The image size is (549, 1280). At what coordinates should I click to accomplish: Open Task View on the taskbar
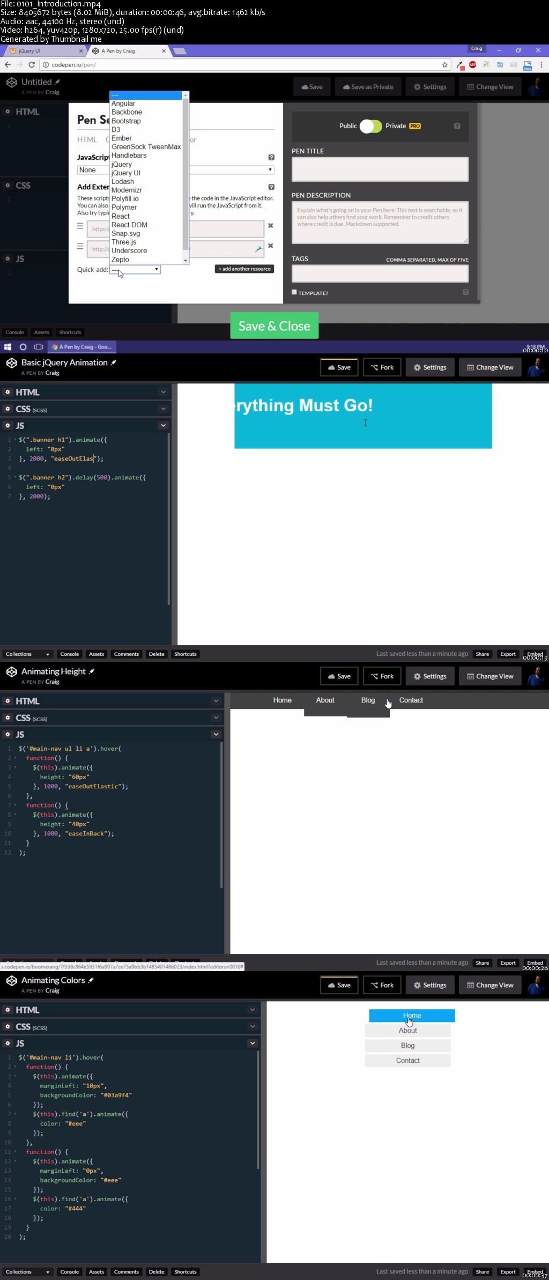39,347
